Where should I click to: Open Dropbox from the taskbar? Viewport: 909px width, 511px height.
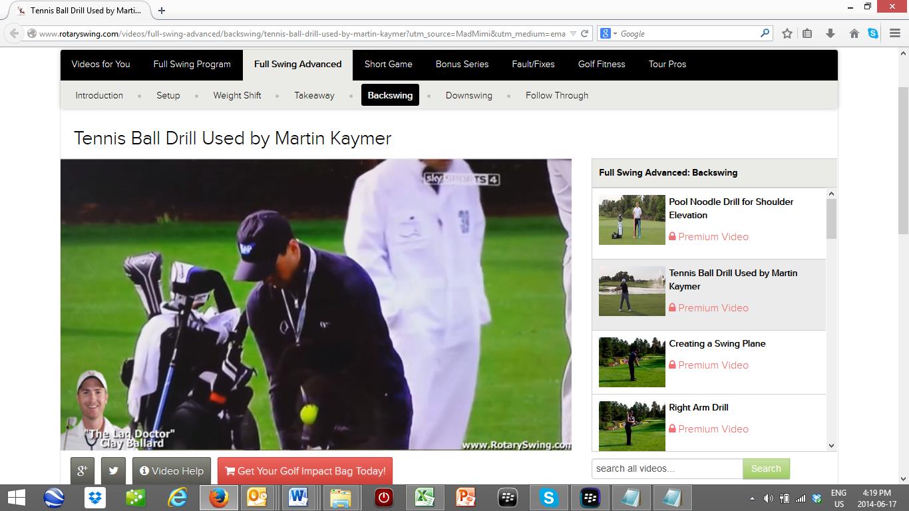94,498
